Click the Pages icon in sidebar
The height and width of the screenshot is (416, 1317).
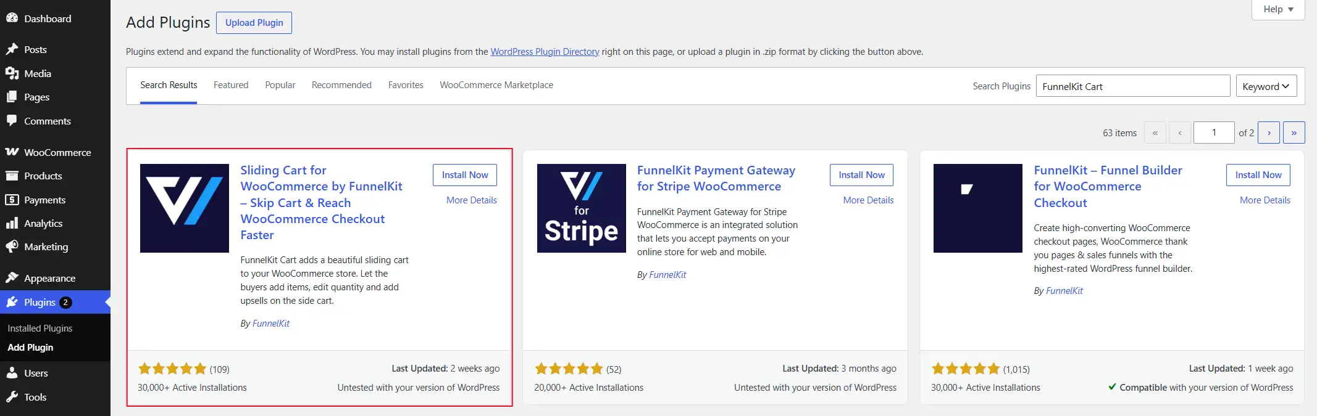[x=12, y=97]
